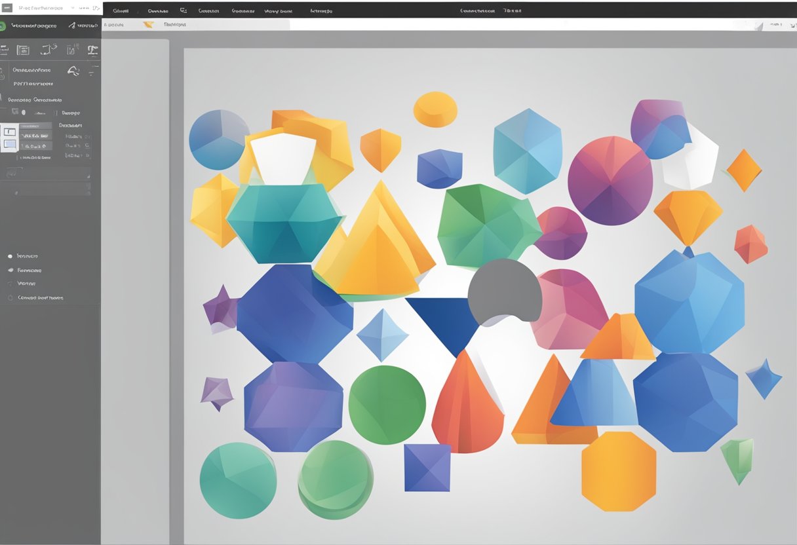The image size is (797, 545).
Task: Open the rightmost menu in the top menu bar
Action: [x=513, y=10]
